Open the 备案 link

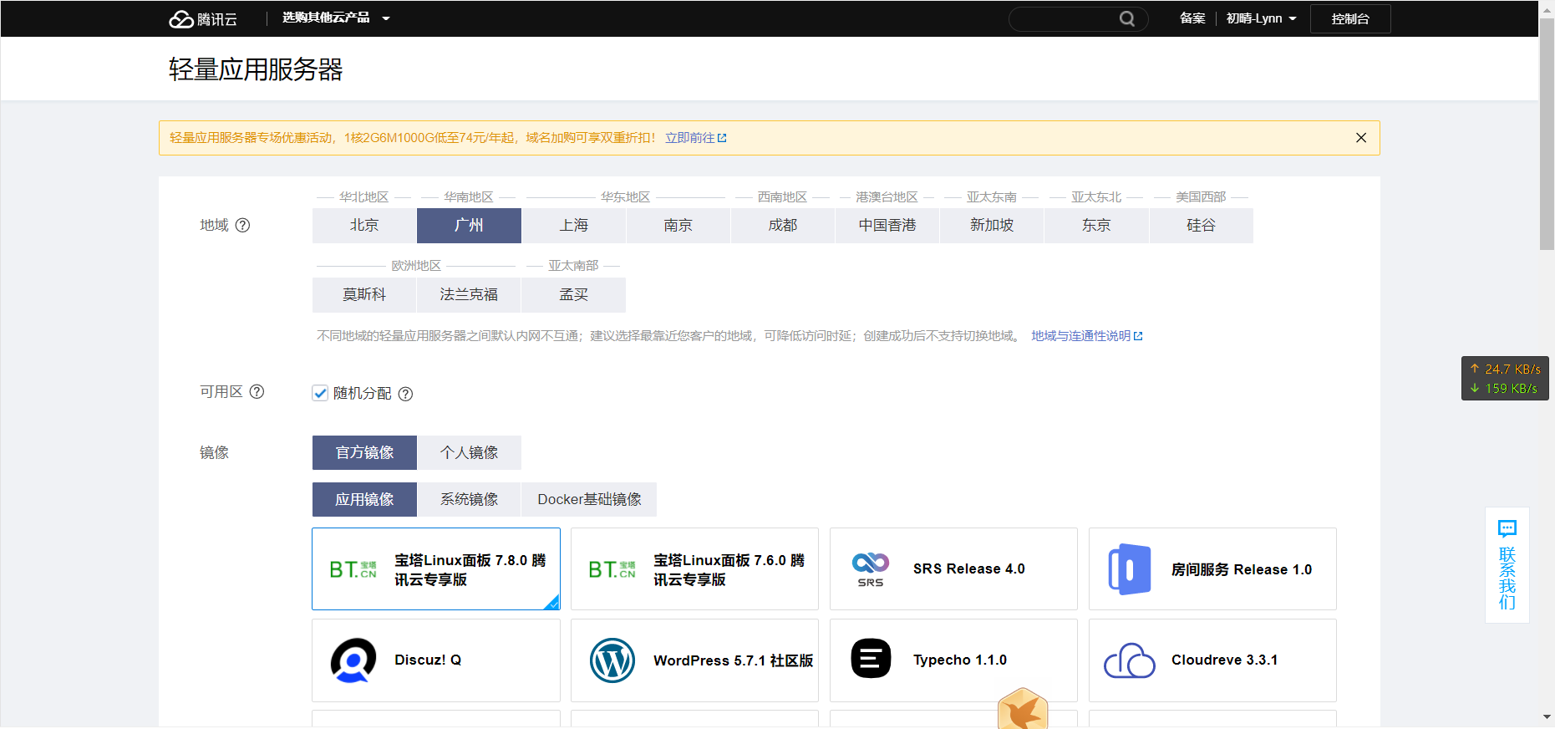(1192, 18)
